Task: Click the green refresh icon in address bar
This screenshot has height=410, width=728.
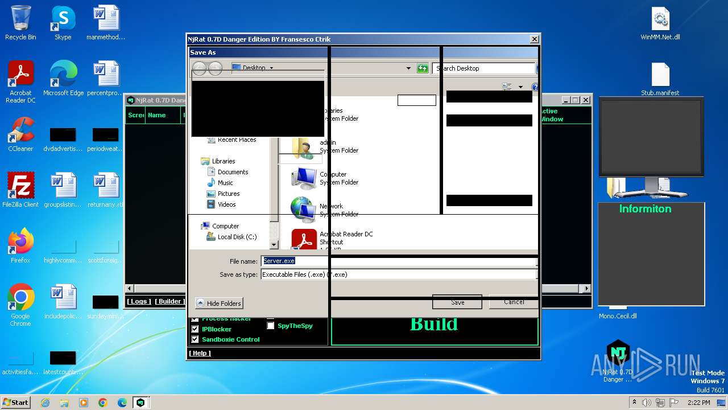Action: [x=423, y=68]
